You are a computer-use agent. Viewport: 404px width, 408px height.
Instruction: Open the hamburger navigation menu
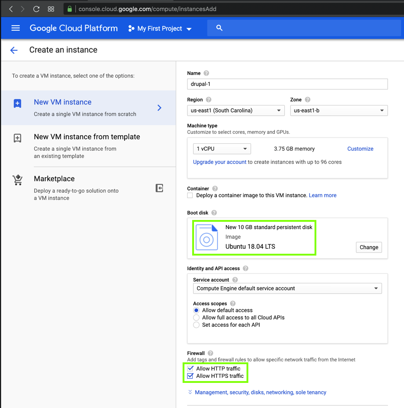tap(16, 28)
